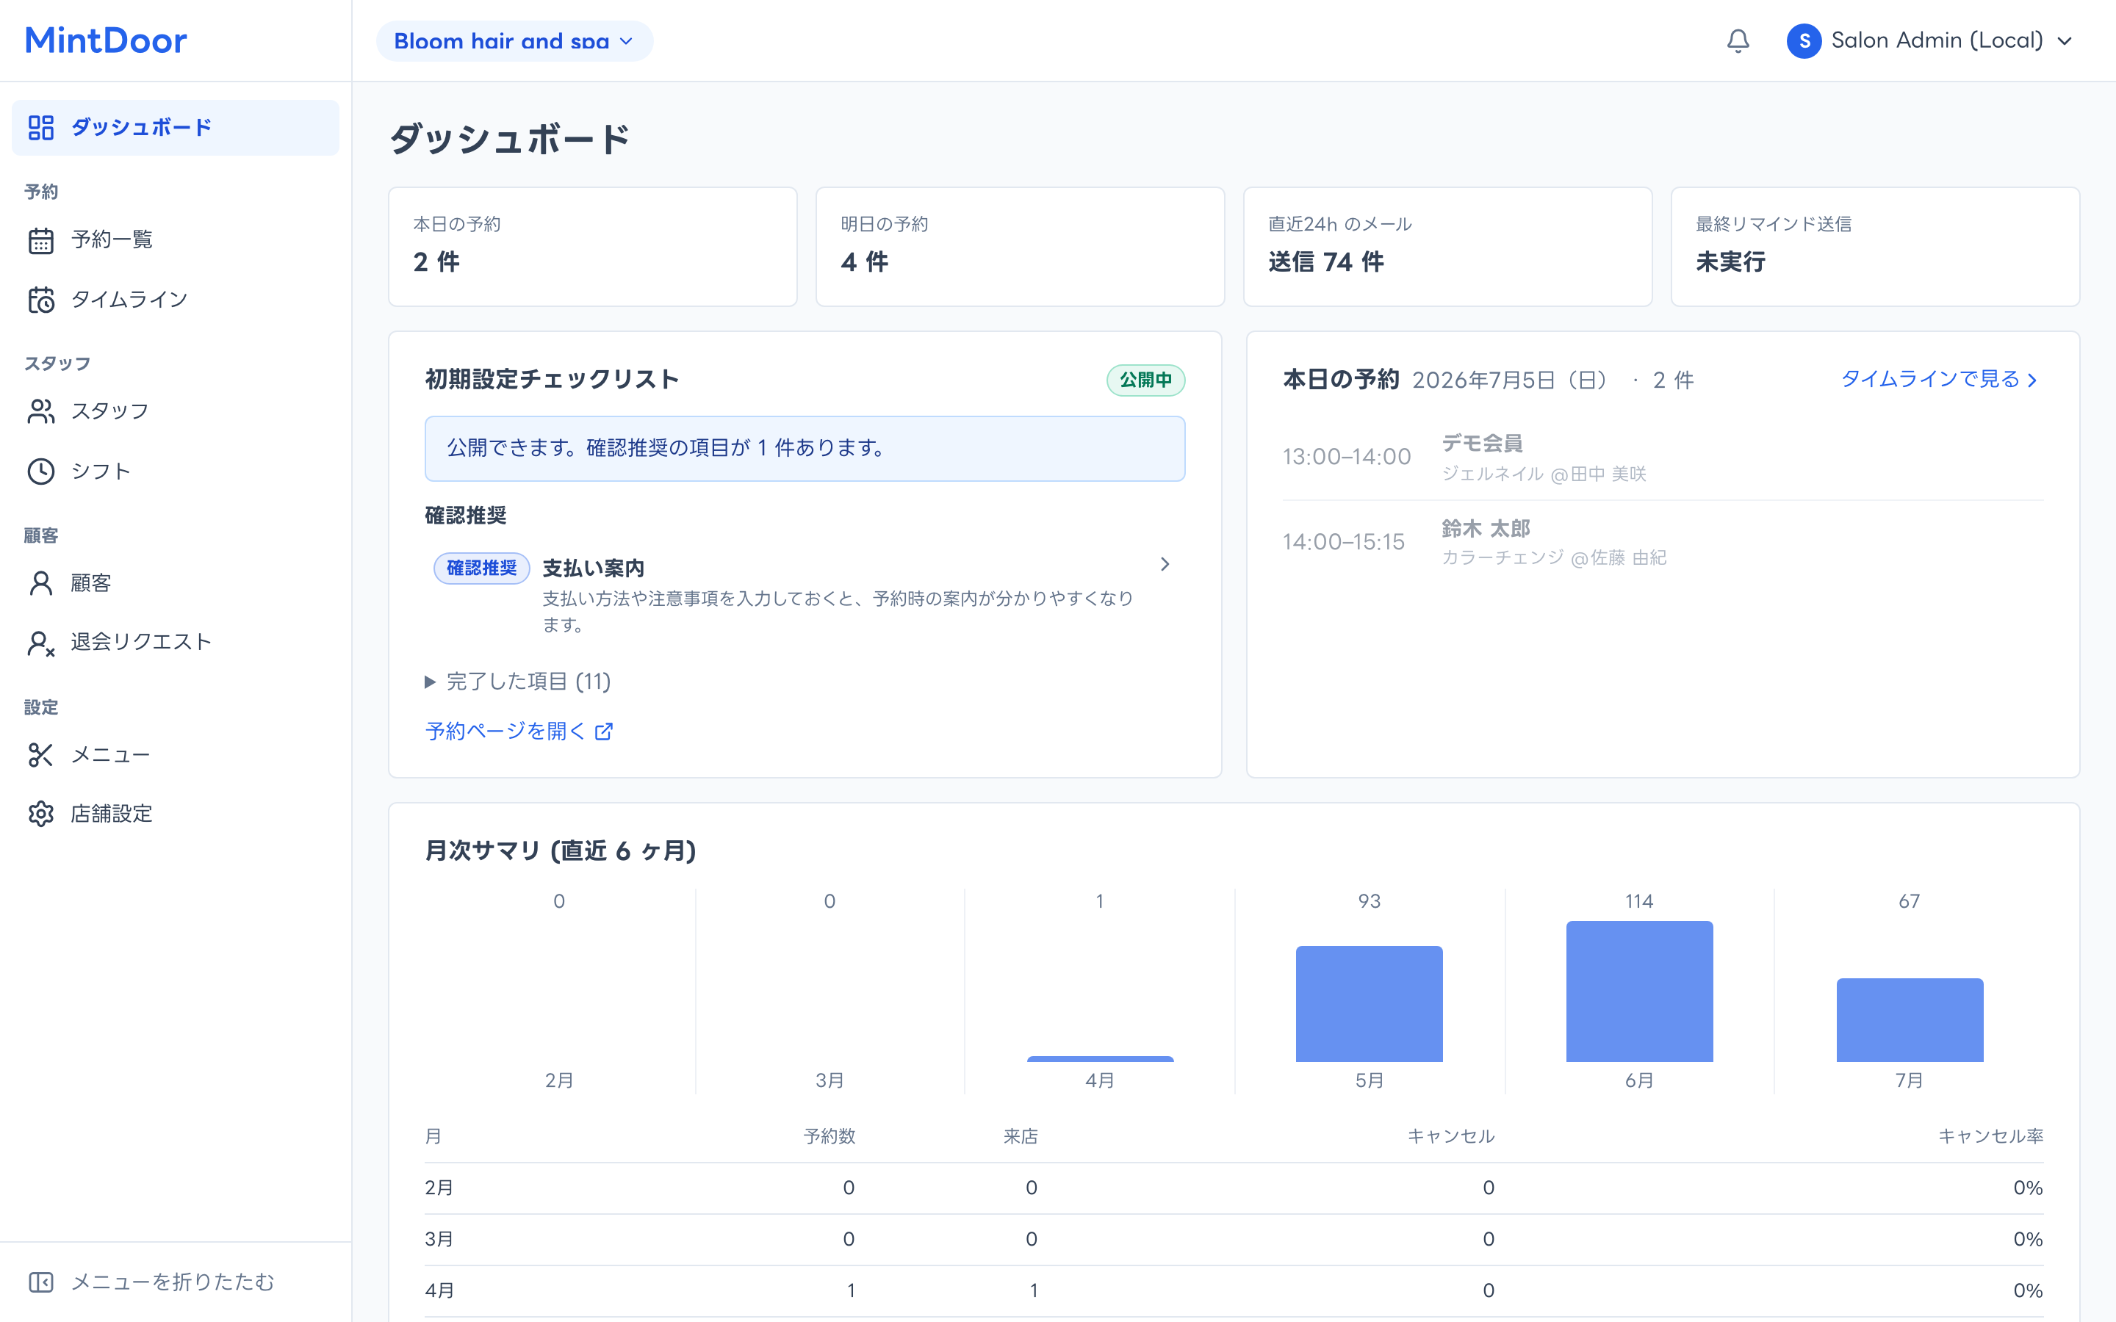Screen dimensions: 2116x1322
Task: Expand 完了した項目 (11) list
Action: tap(518, 681)
